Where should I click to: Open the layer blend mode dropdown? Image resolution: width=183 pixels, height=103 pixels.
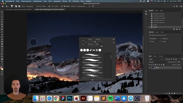point(158,62)
